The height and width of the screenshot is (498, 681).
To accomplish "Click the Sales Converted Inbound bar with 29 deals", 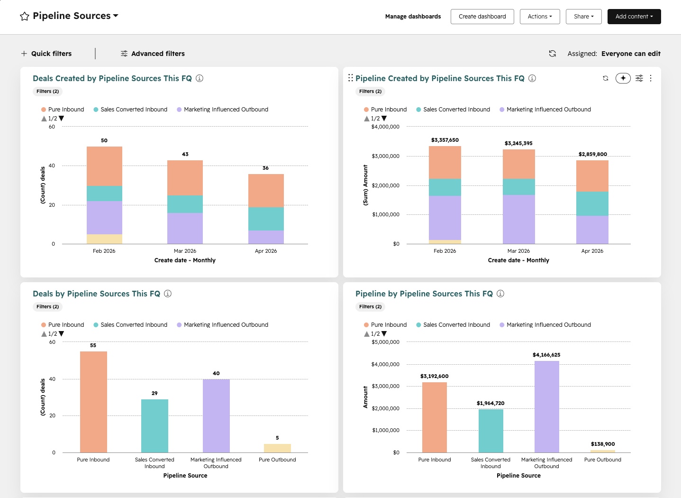I will 154,426.
